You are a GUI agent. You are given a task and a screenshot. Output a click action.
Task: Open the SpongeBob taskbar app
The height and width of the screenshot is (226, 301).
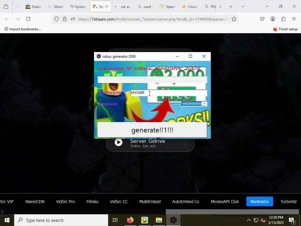[x=145, y=220]
